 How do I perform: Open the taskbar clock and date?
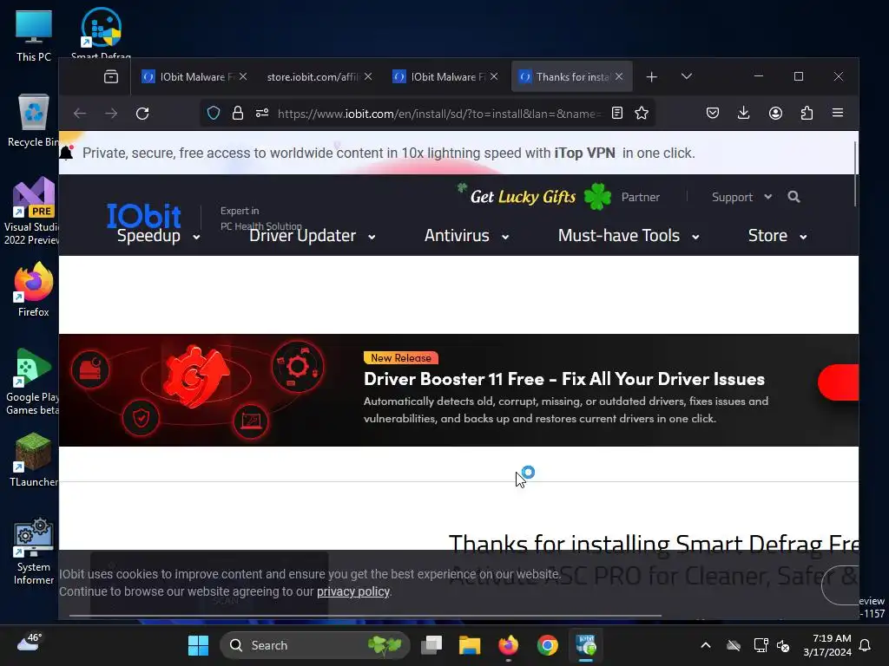click(x=827, y=645)
